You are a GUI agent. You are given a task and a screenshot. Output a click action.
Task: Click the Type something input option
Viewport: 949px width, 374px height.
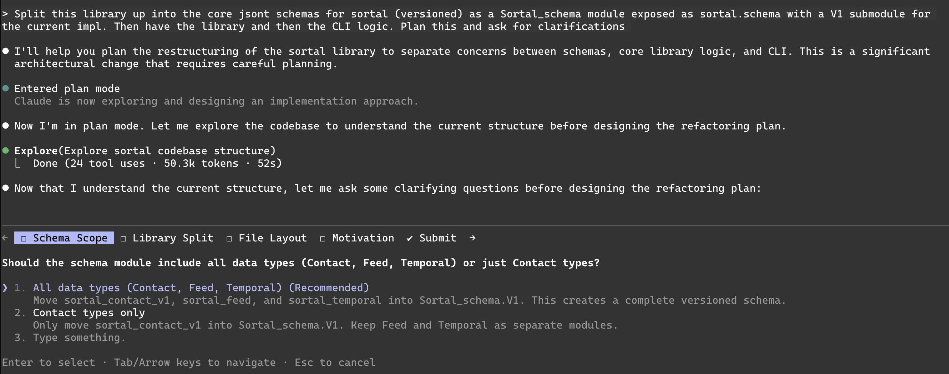coord(79,338)
